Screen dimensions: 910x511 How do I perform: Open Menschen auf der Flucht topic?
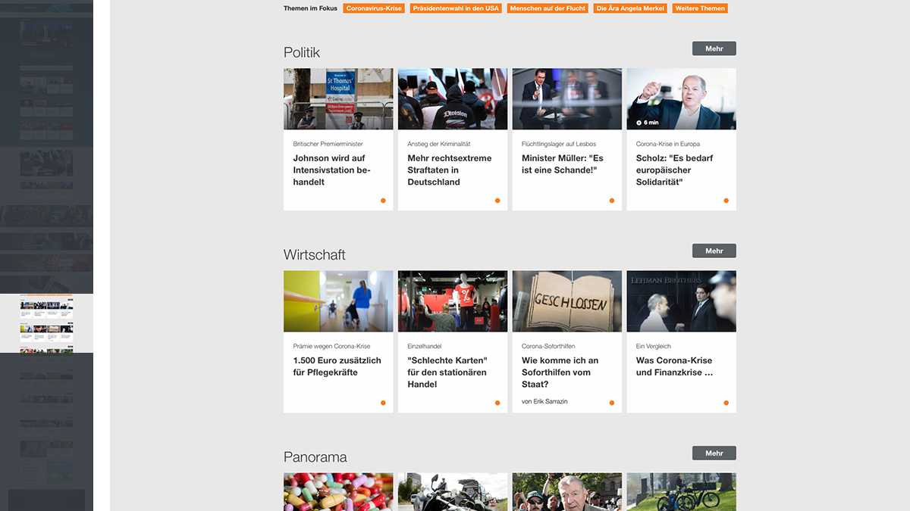(548, 8)
